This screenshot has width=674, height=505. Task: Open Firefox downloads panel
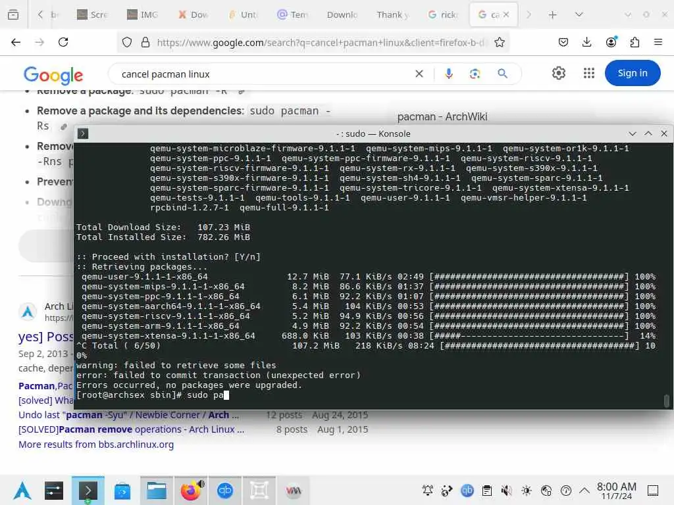pos(586,42)
